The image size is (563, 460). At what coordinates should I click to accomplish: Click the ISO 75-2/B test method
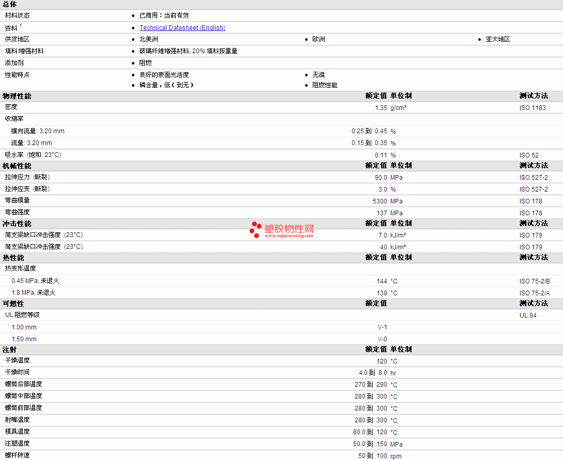coord(534,281)
